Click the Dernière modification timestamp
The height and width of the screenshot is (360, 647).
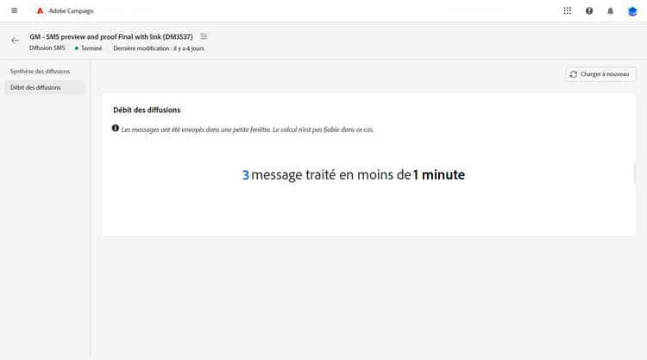pos(159,48)
